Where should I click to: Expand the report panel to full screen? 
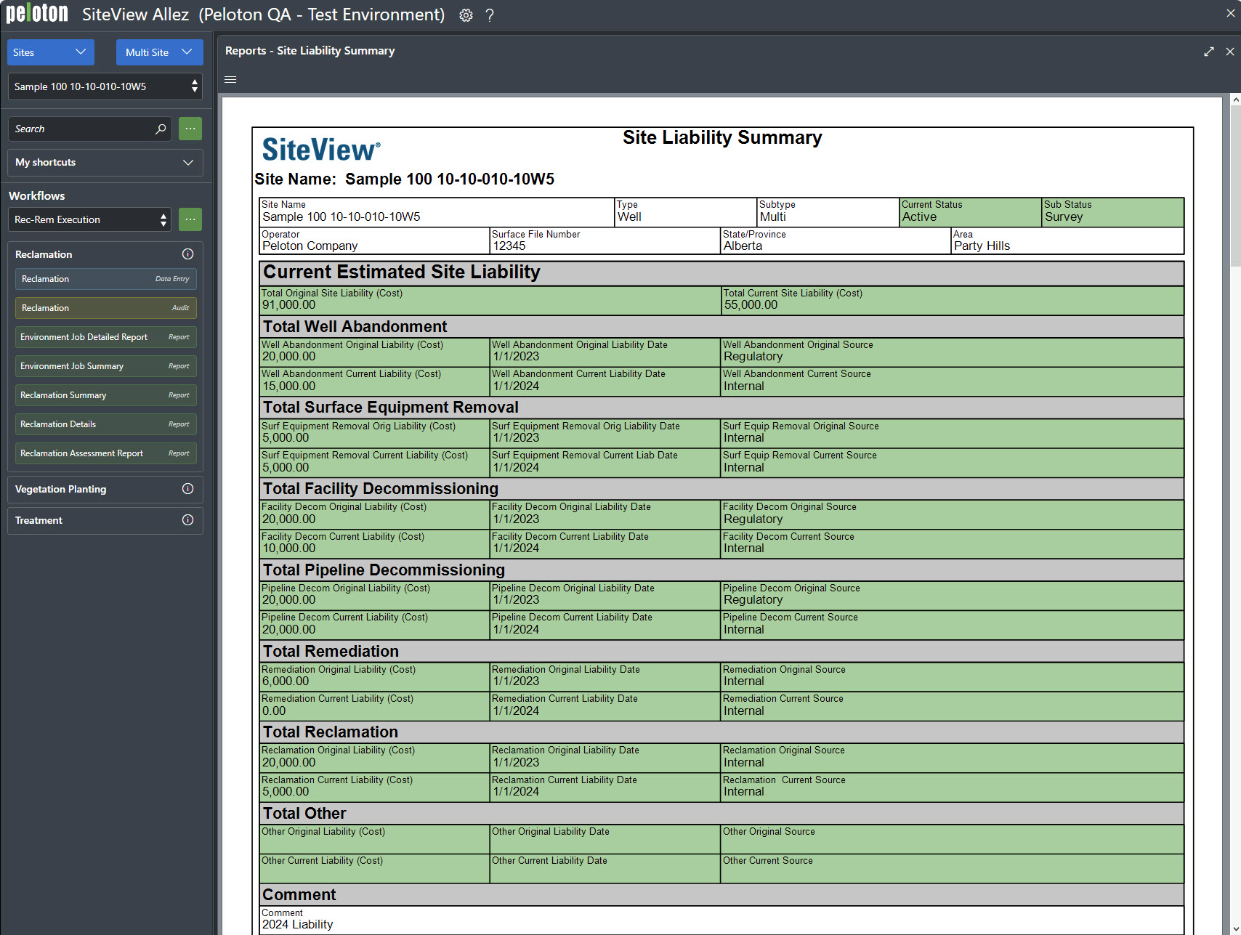click(1208, 52)
